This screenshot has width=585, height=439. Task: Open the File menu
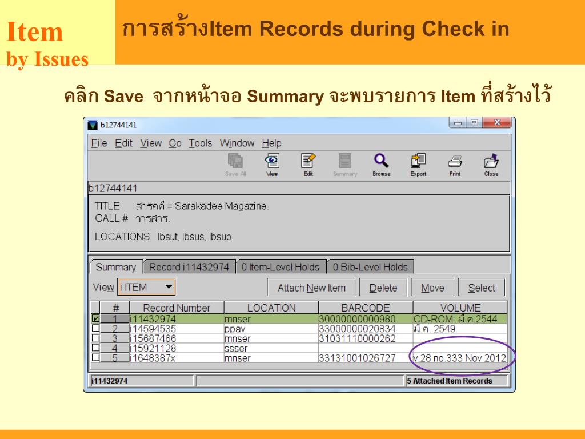click(x=99, y=143)
